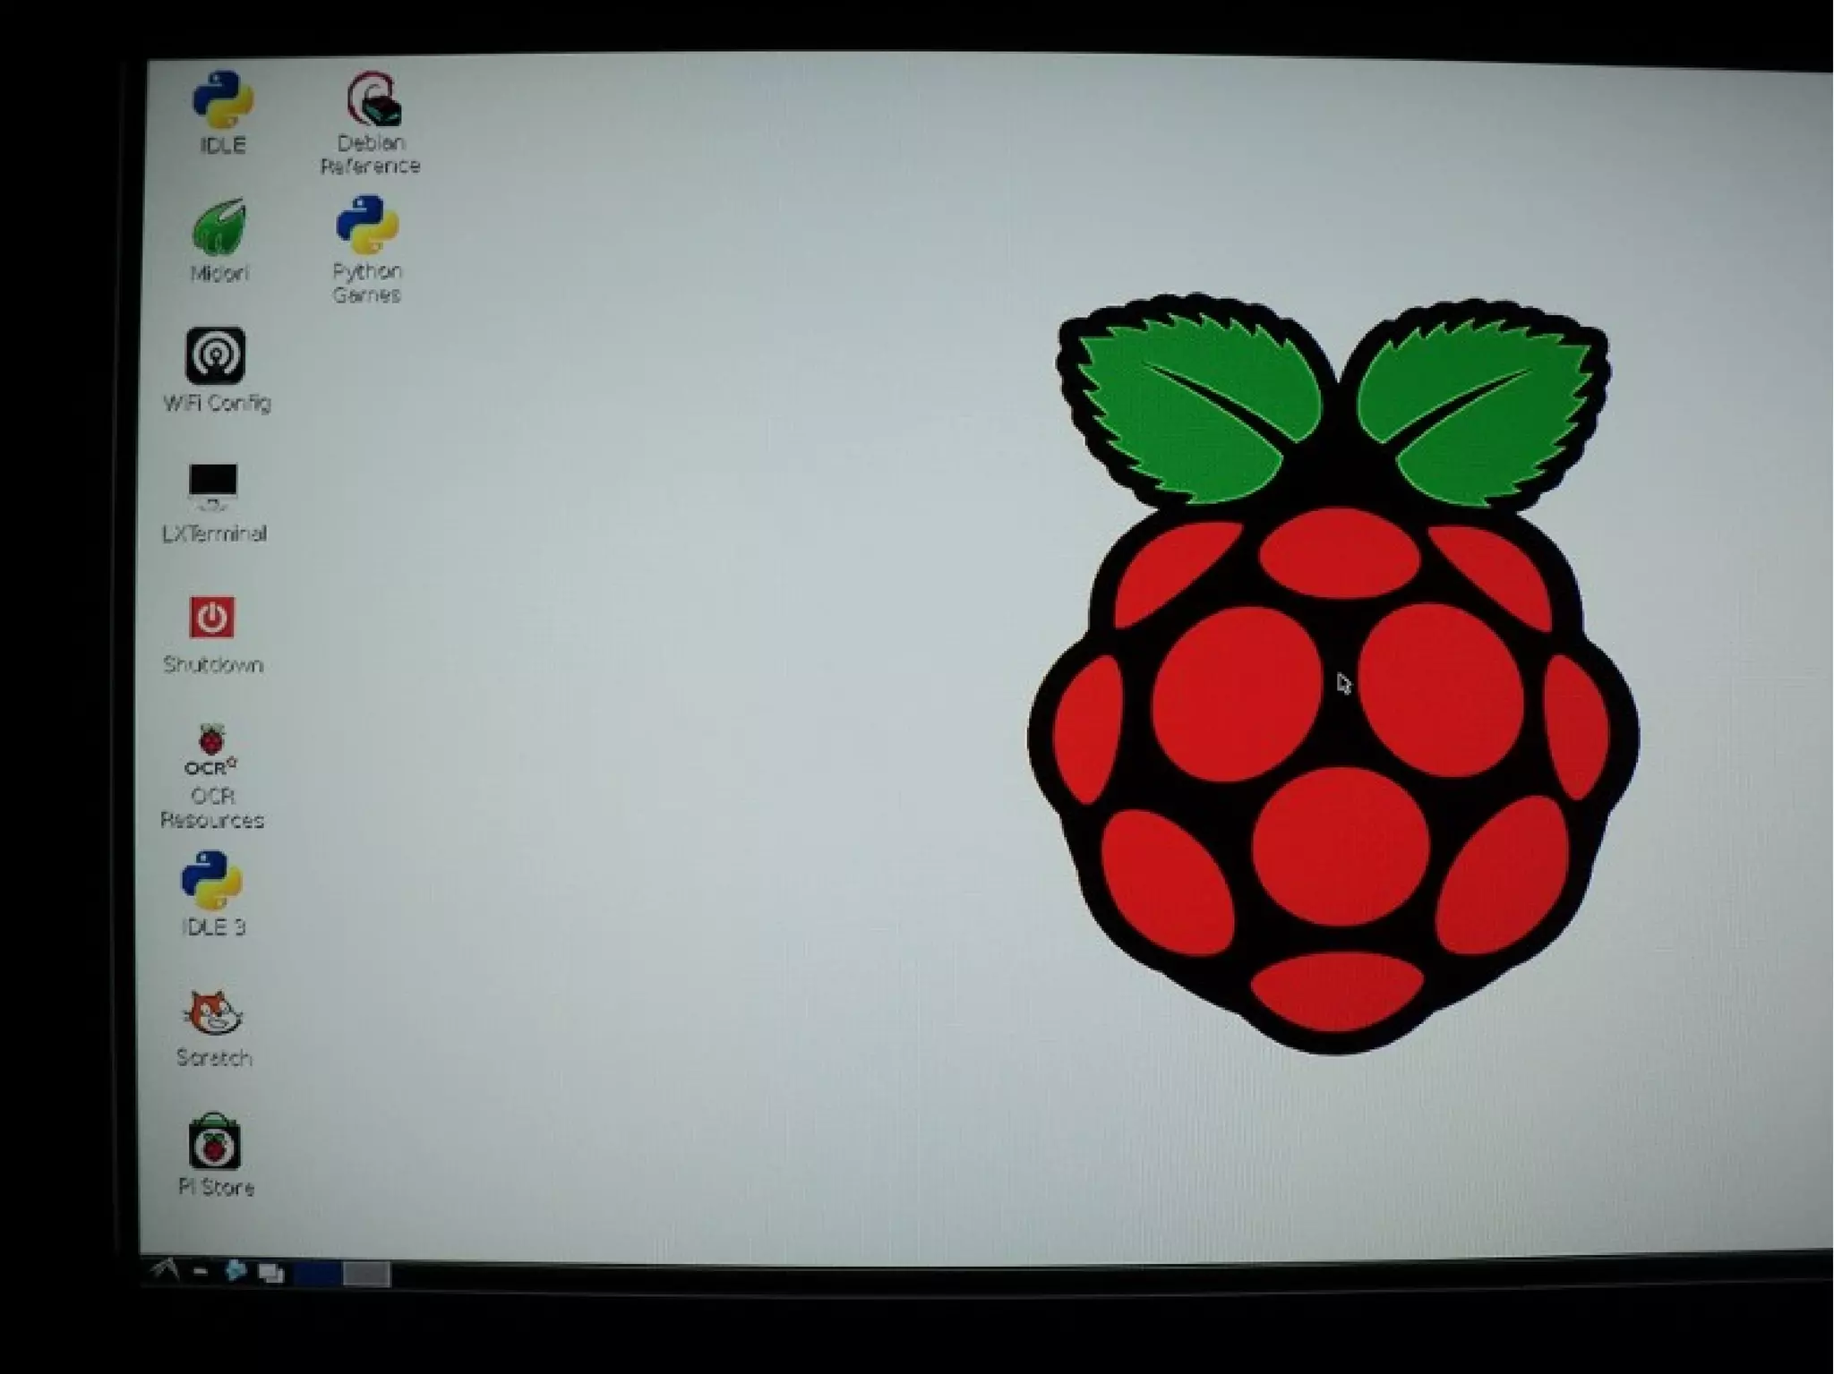Click the blue globe browser taskbar icon
Screen dimensions: 1834x1374
point(236,1270)
